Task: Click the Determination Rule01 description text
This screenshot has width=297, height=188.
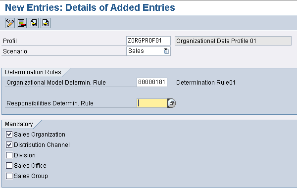Action: 206,83
